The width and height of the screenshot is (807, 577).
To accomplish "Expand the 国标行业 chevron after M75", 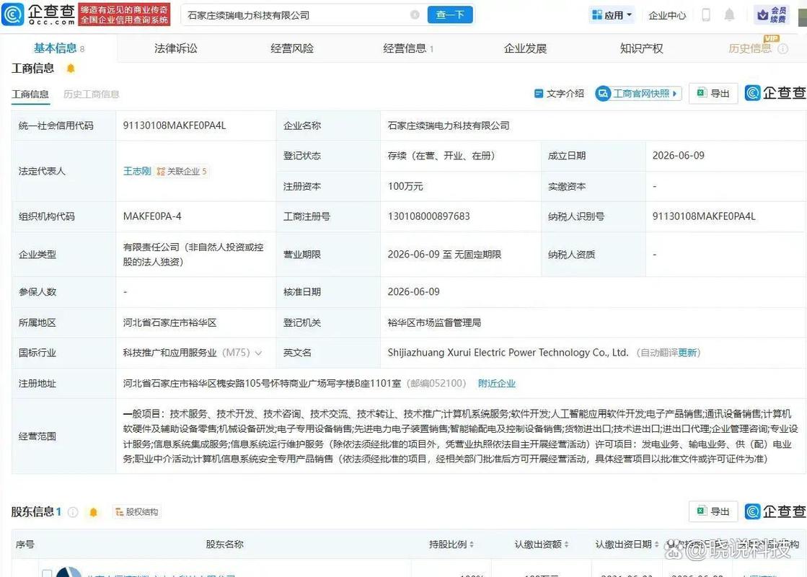I will 258,353.
